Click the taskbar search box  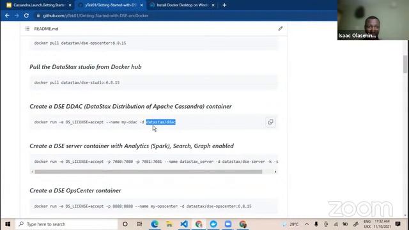(66, 224)
